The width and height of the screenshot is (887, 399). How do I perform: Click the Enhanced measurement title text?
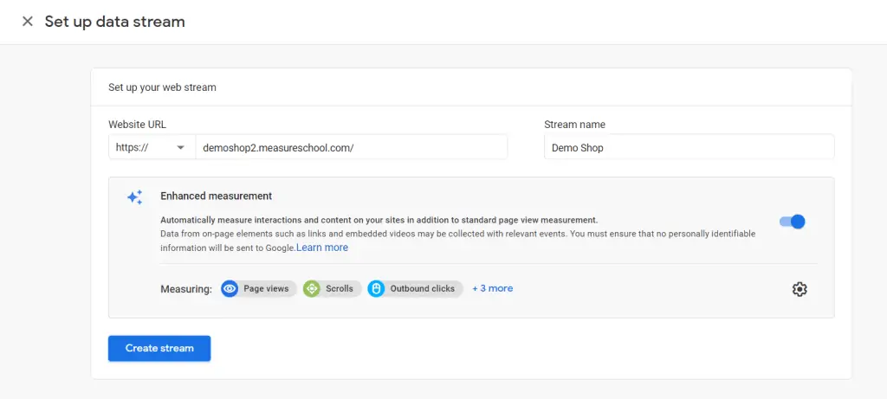216,196
